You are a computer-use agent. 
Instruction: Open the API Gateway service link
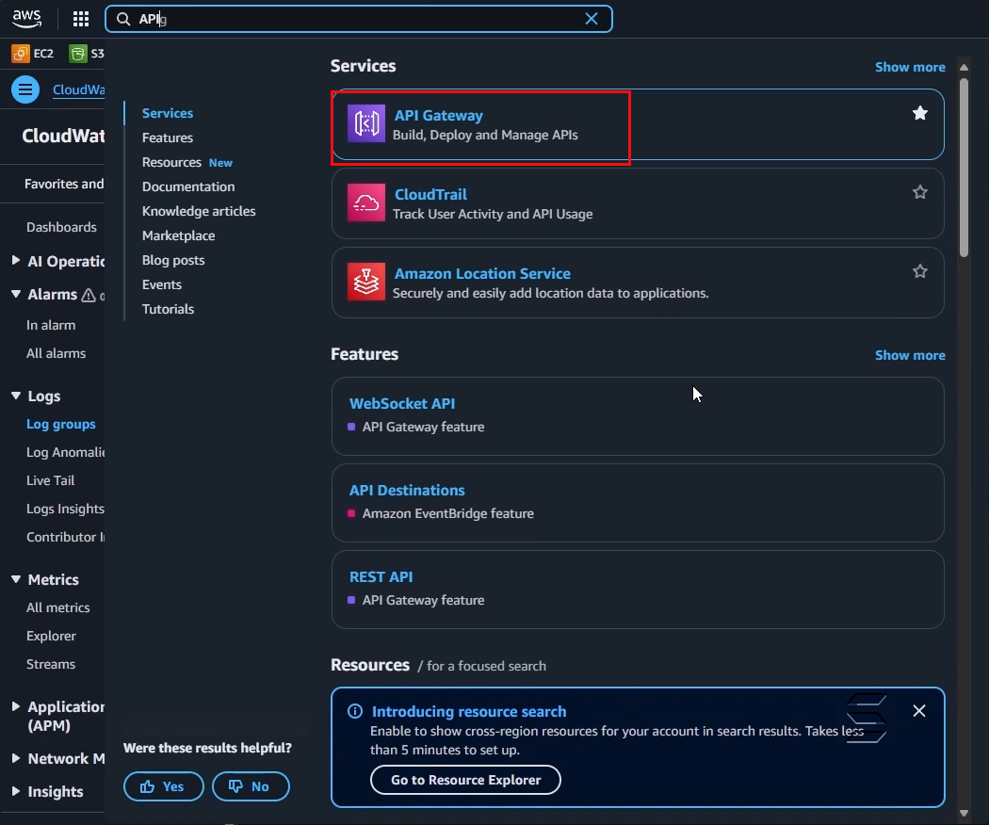coord(438,116)
